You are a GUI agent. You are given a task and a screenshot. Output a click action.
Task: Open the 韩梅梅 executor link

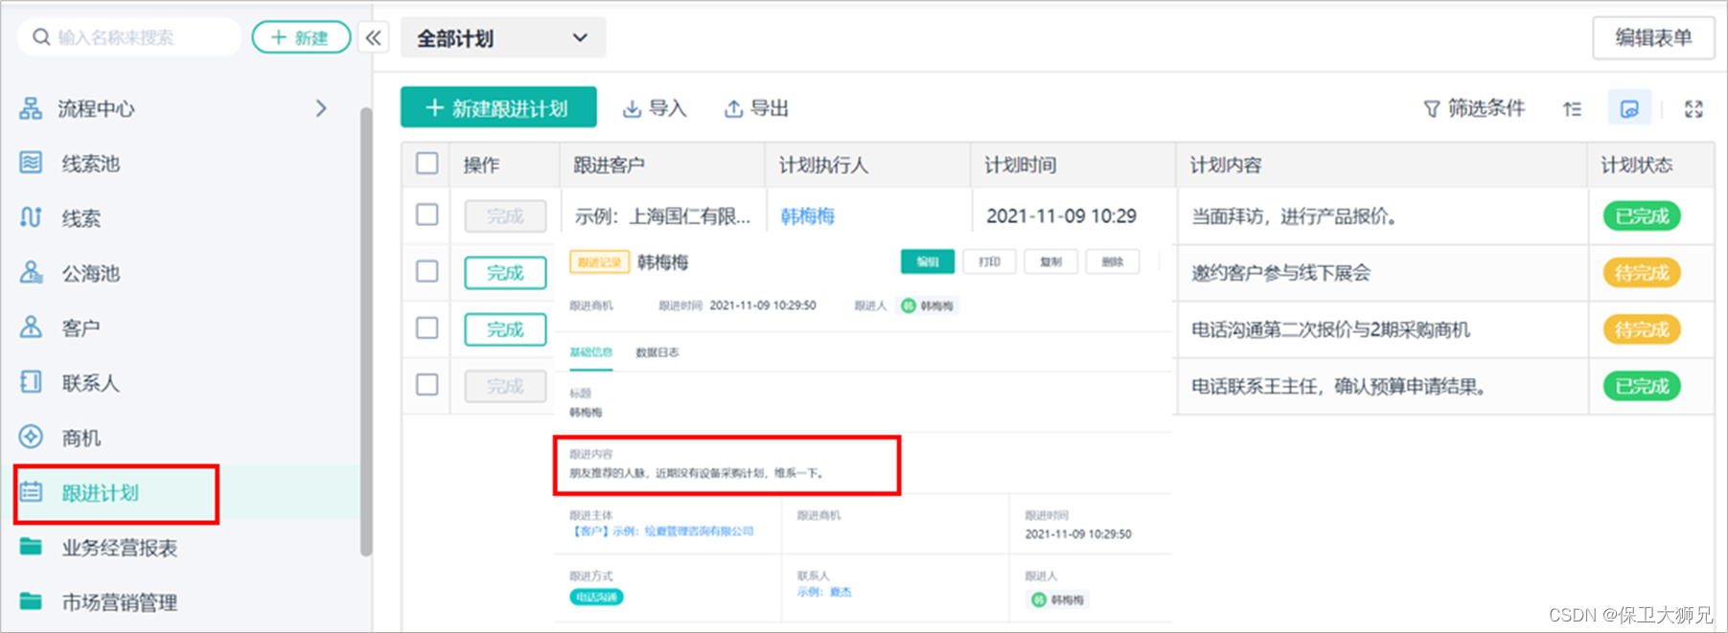[x=807, y=216]
